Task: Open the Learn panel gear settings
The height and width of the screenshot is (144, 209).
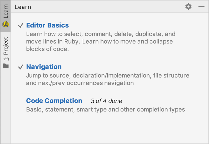Action: point(188,6)
